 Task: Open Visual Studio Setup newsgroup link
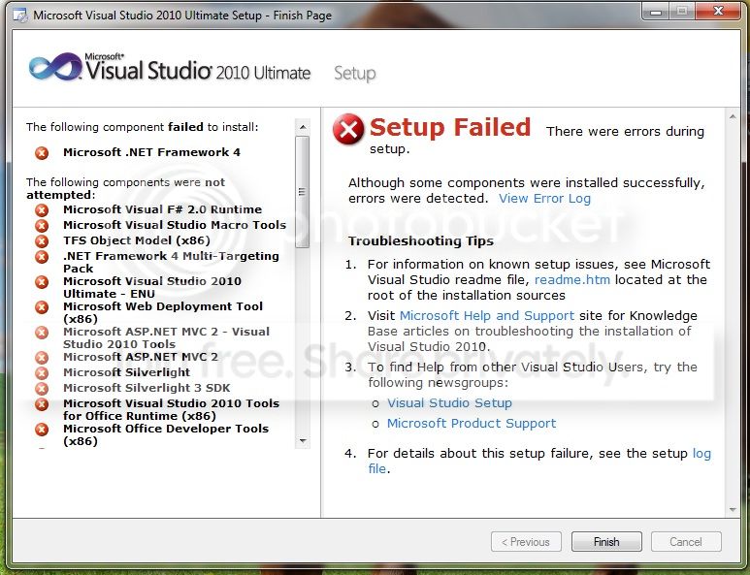pyautogui.click(x=449, y=403)
